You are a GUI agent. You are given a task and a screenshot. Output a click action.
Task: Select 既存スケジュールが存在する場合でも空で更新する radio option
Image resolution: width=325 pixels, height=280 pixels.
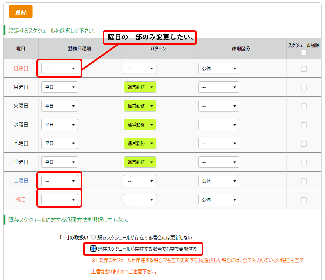pos(93,249)
